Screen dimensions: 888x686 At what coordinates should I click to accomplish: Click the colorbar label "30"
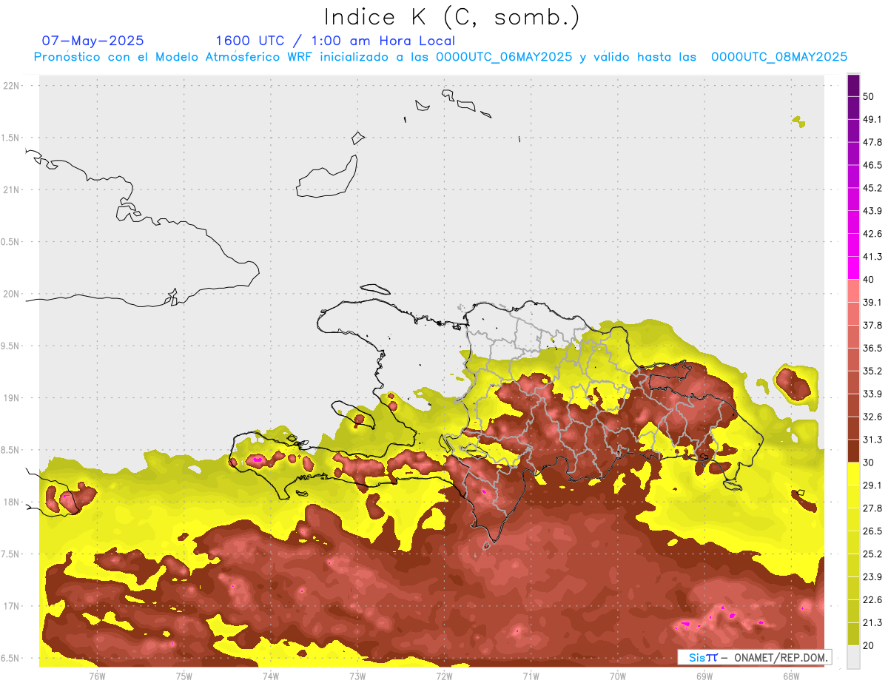pyautogui.click(x=869, y=463)
